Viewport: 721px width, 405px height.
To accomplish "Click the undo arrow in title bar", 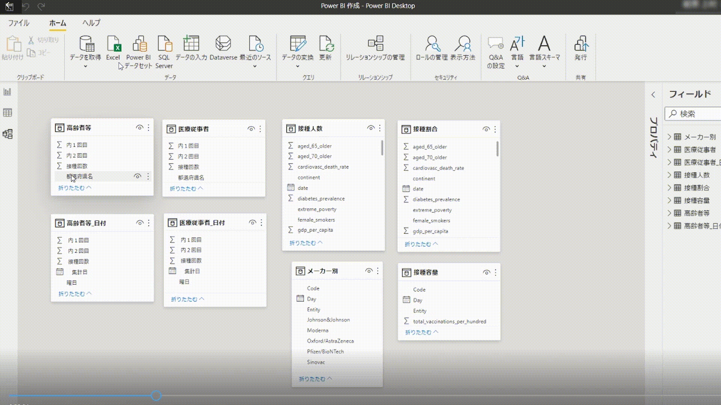I will point(26,6).
